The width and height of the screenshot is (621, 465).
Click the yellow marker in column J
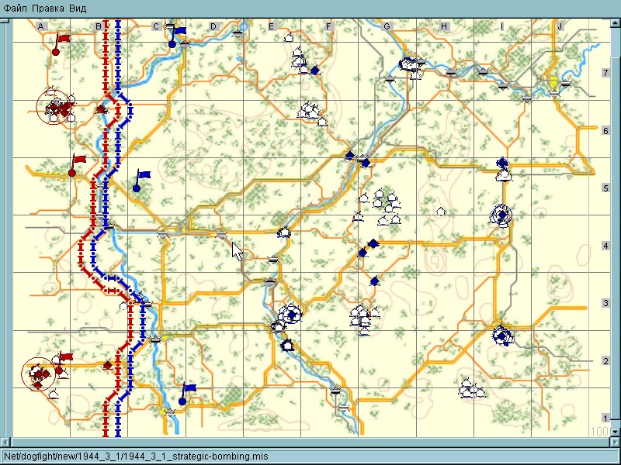click(x=553, y=83)
